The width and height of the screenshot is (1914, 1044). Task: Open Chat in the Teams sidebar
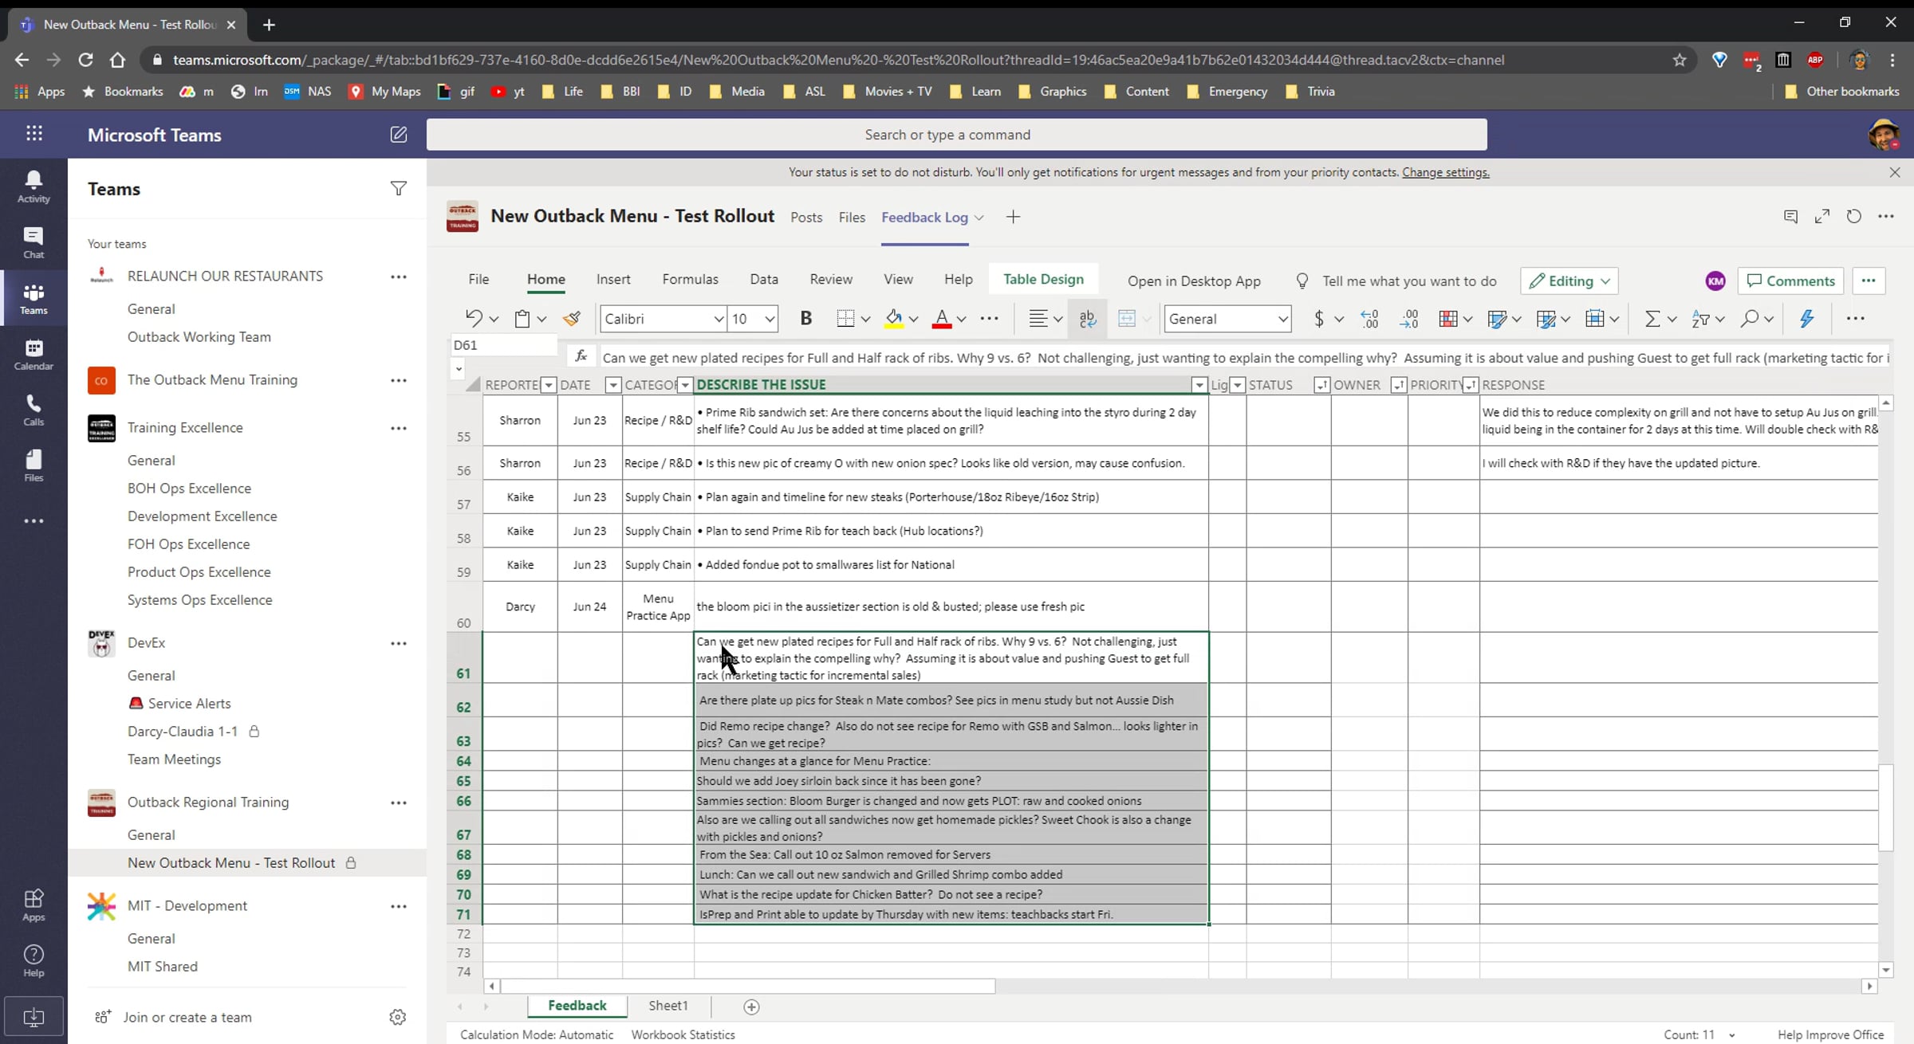[x=33, y=242]
